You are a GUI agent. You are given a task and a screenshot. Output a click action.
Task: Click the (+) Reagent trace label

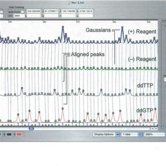click(x=142, y=32)
